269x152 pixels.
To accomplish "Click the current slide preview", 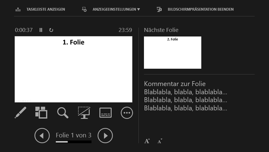I will pyautogui.click(x=73, y=69).
